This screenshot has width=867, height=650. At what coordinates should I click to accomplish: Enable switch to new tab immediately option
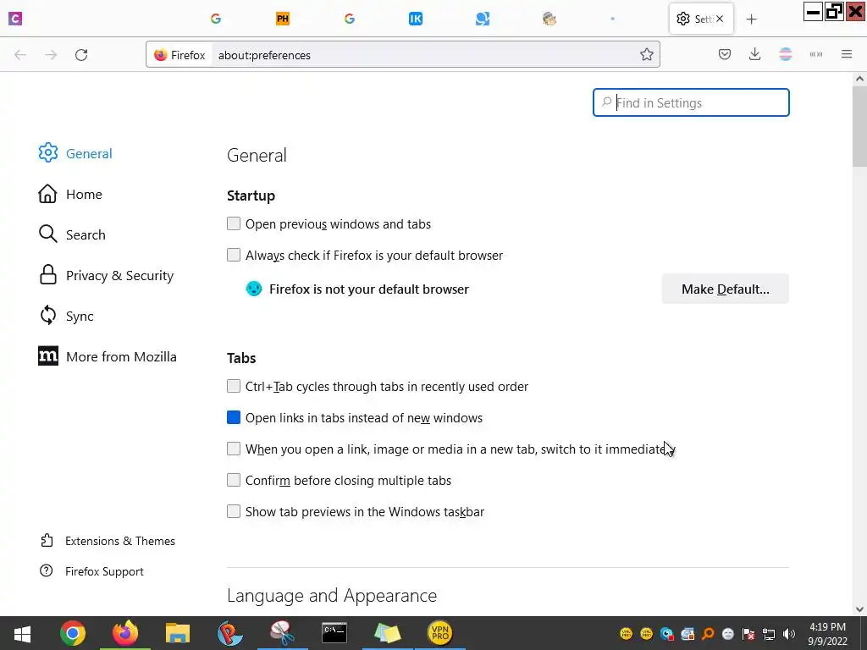coord(234,449)
